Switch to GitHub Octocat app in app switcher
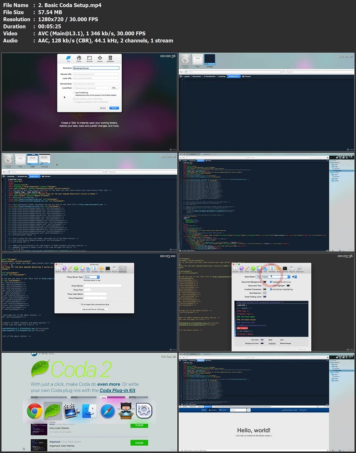The width and height of the screenshot is (356, 453). [x=126, y=411]
